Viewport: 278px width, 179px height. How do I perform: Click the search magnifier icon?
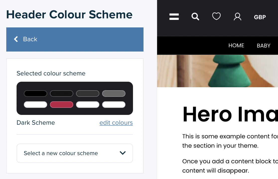(195, 17)
